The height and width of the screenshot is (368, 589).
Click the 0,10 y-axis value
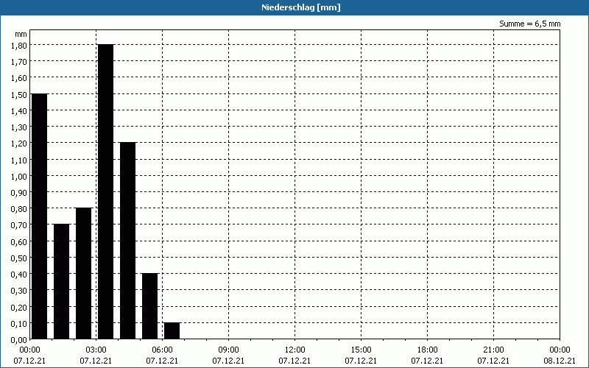click(19, 323)
